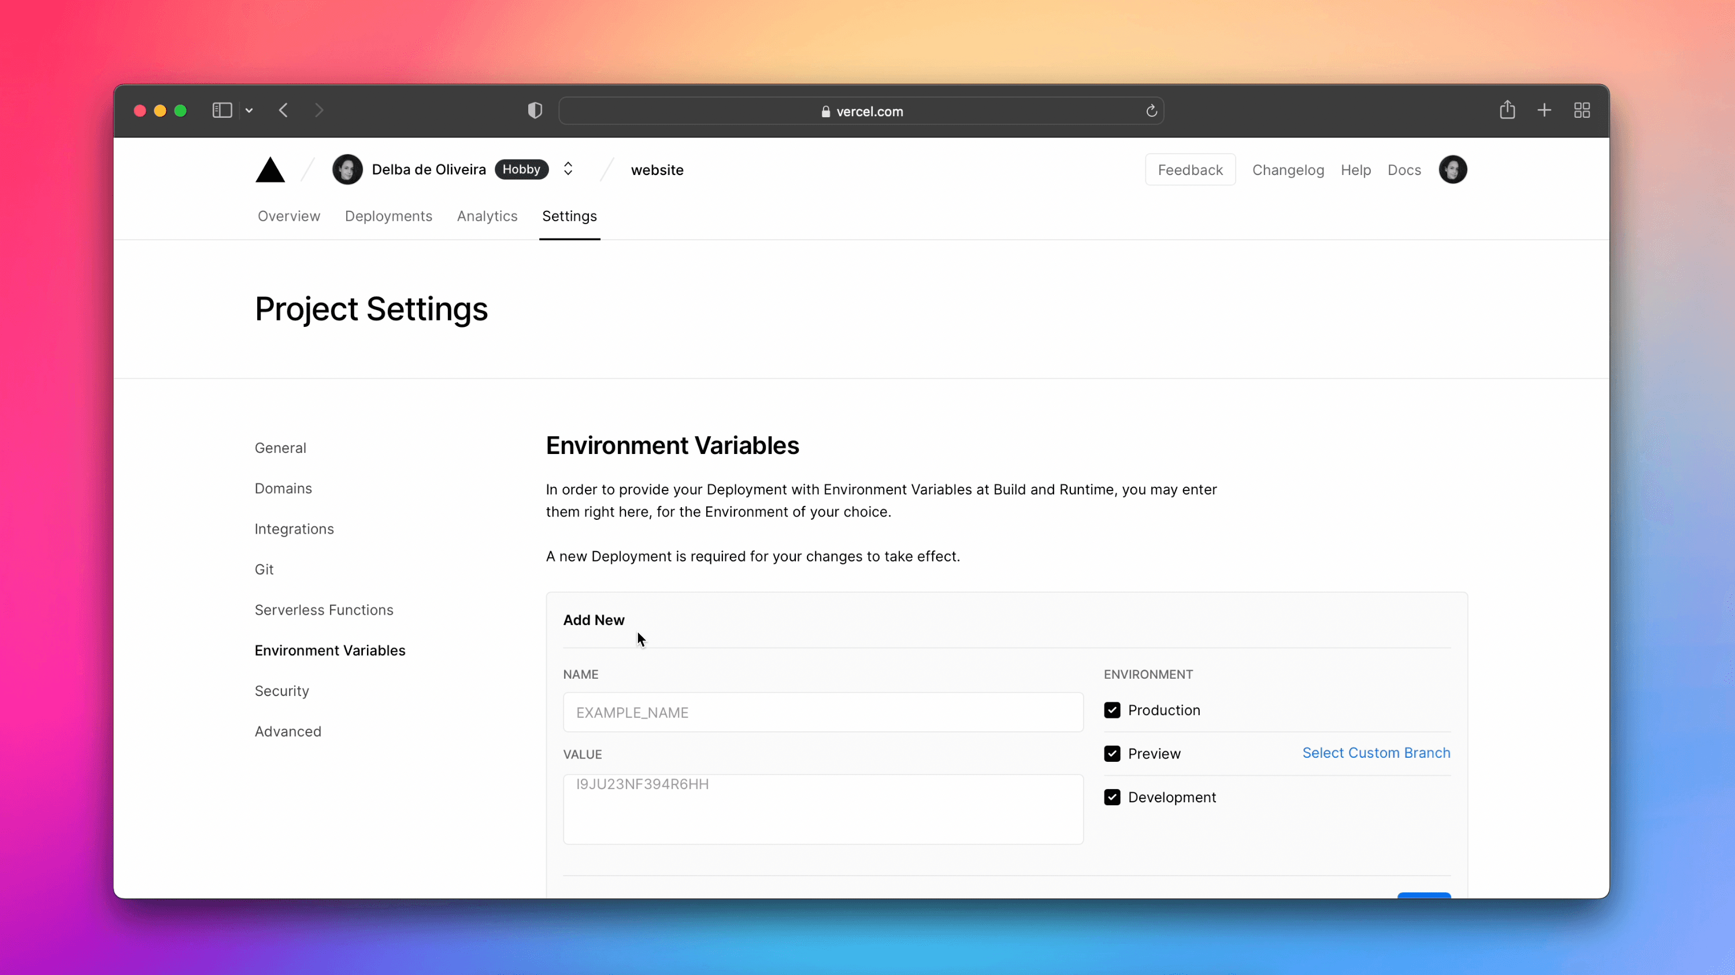Focus the EXAMPLE_NAME input field

pyautogui.click(x=823, y=712)
